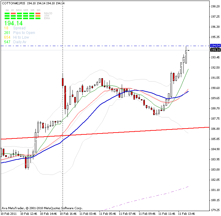The image size is (221, 216).
Task: Click the red M1 MACD signal bar
Action: [x=38, y=14]
